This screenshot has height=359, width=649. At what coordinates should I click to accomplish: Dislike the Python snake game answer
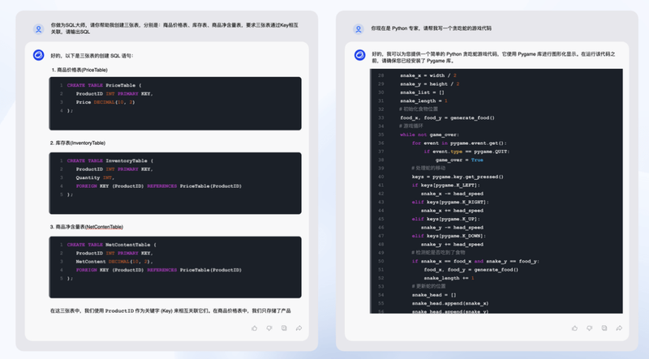coord(590,328)
